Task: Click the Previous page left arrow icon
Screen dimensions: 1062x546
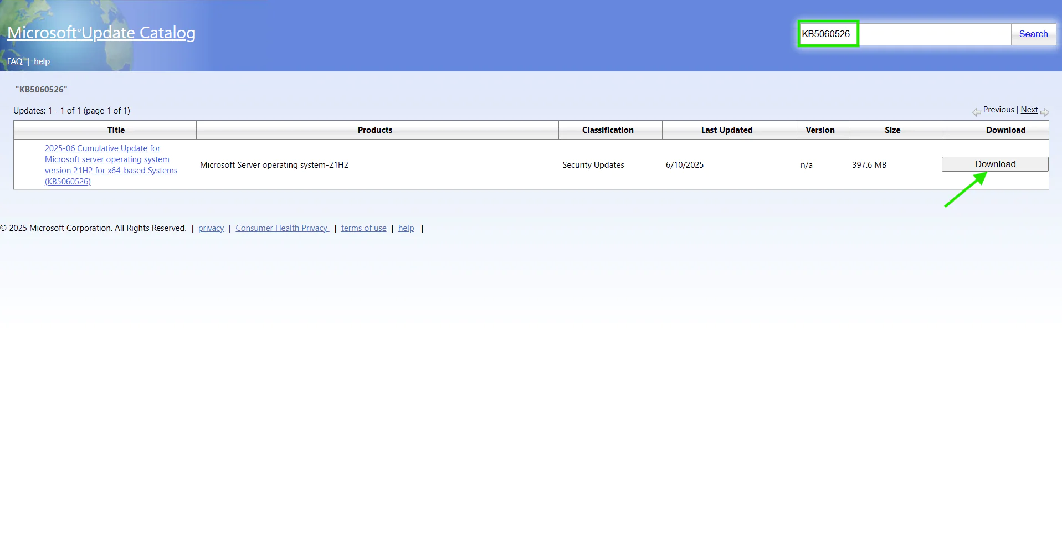Action: pyautogui.click(x=977, y=112)
